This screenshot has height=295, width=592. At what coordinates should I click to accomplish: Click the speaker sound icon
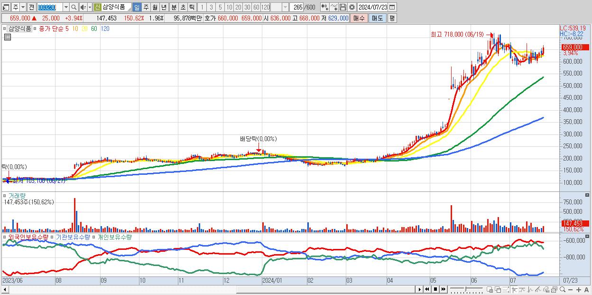[x=83, y=7]
